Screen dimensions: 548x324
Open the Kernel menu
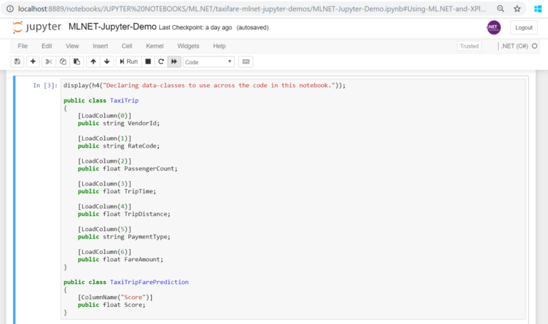coord(155,46)
